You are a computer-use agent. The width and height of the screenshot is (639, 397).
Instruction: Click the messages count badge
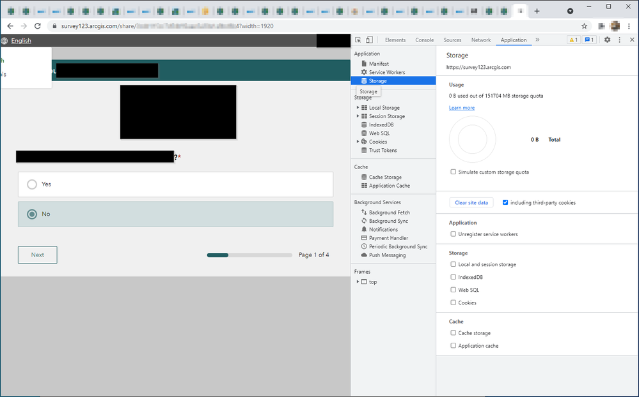589,40
